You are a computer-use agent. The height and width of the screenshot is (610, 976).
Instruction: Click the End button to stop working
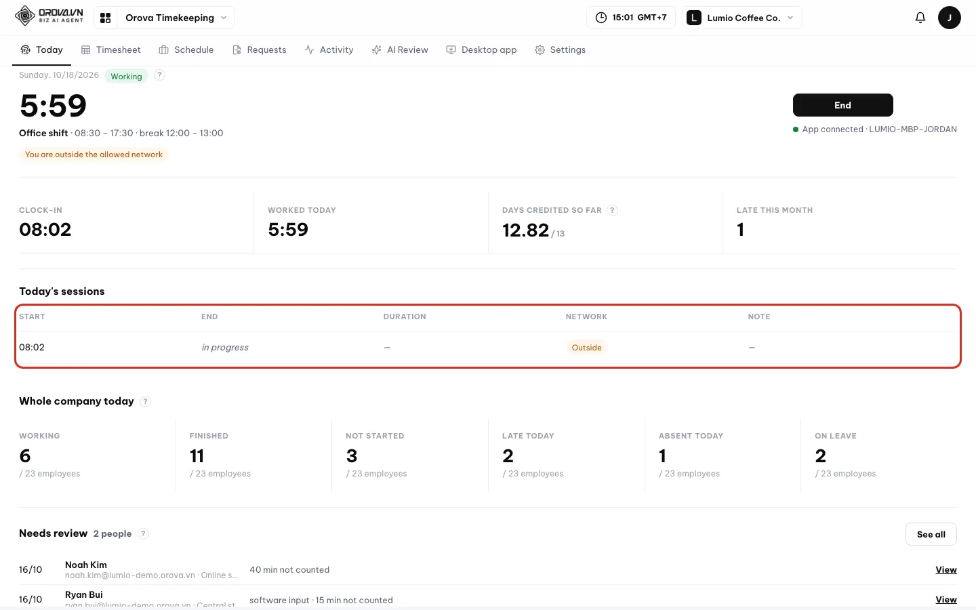[842, 105]
